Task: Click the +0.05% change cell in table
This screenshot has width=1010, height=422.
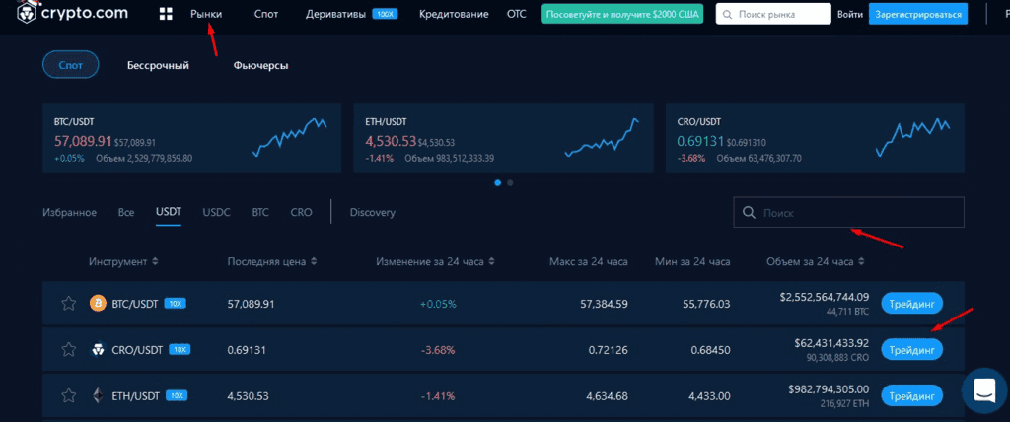Action: [x=438, y=304]
